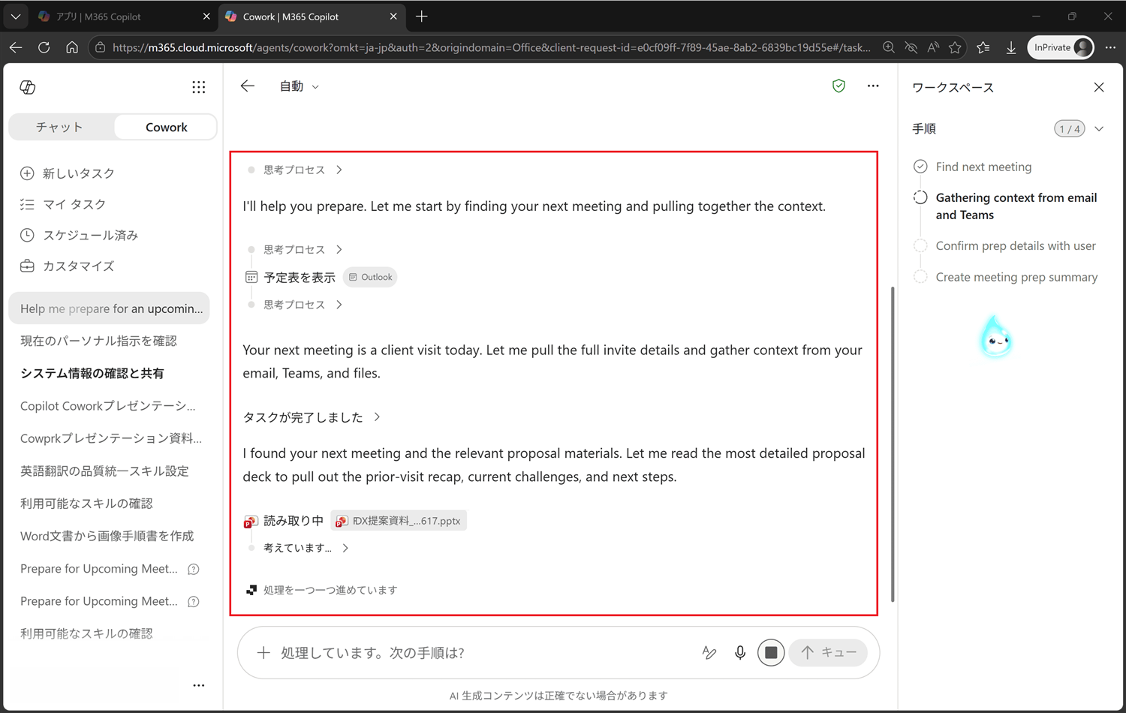Expand the 思考プロセス above 予定表を表示
The image size is (1126, 713).
coord(295,249)
